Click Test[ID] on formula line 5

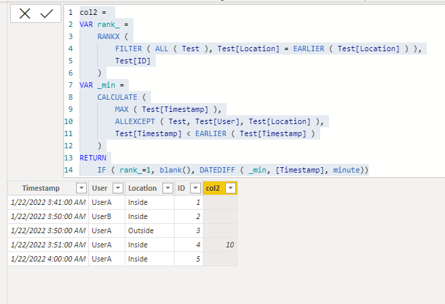coord(133,61)
